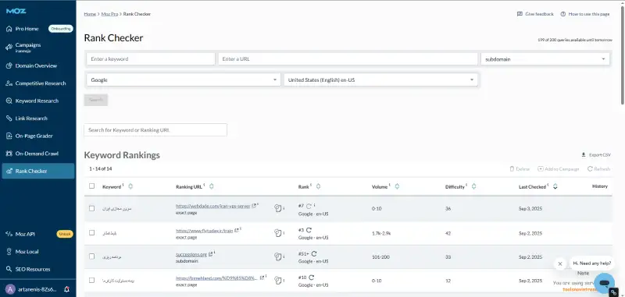Click SERP analysis icon in bimehland.com row
The height and width of the screenshot is (297, 625).
click(278, 281)
